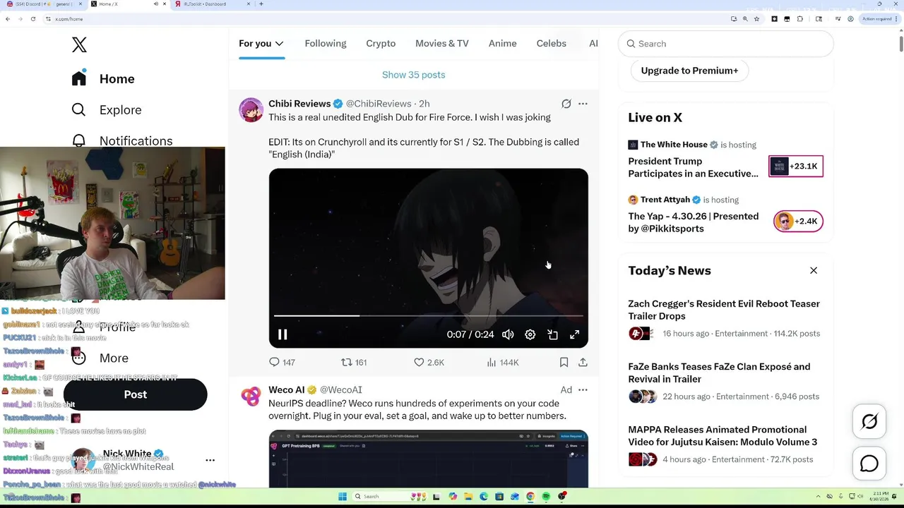This screenshot has height=508, width=904.
Task: Open the More menu item
Action: click(101, 358)
